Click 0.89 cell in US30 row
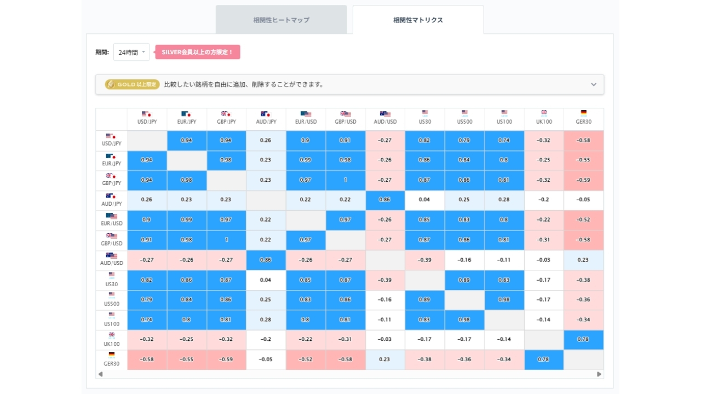The image size is (701, 394). click(x=464, y=280)
